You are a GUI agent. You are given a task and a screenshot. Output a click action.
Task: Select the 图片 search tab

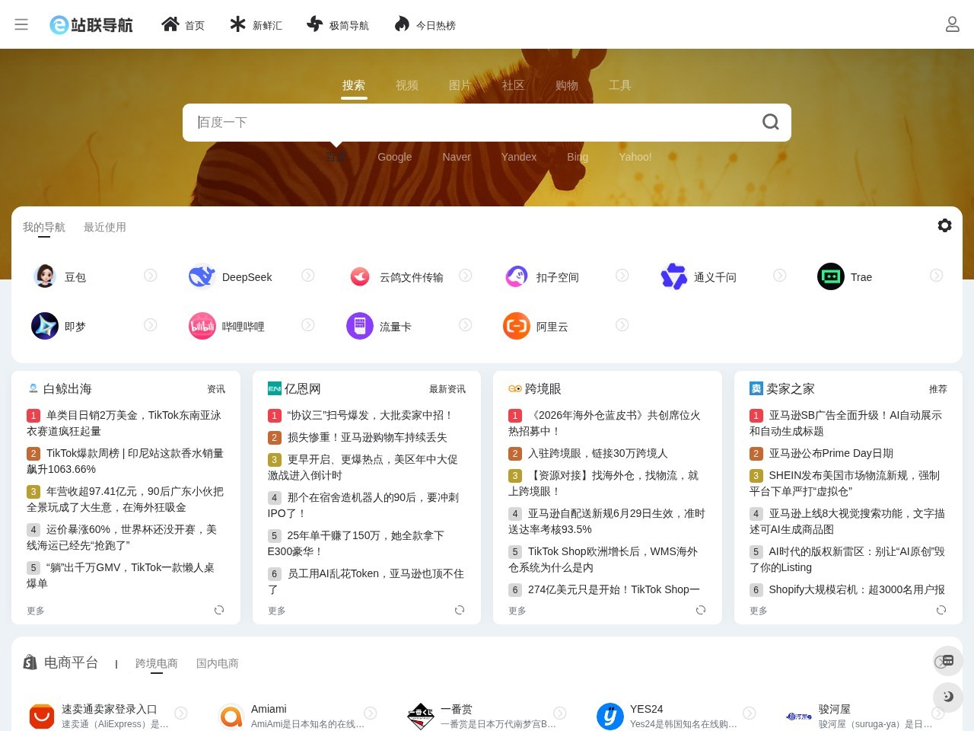point(460,85)
